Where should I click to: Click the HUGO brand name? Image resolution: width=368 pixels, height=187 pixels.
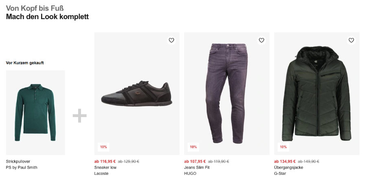190,174
